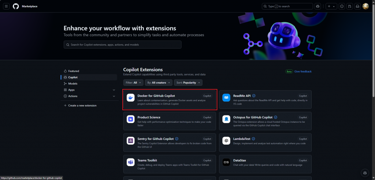Click the LambdaTest logo icon

pos(226,141)
